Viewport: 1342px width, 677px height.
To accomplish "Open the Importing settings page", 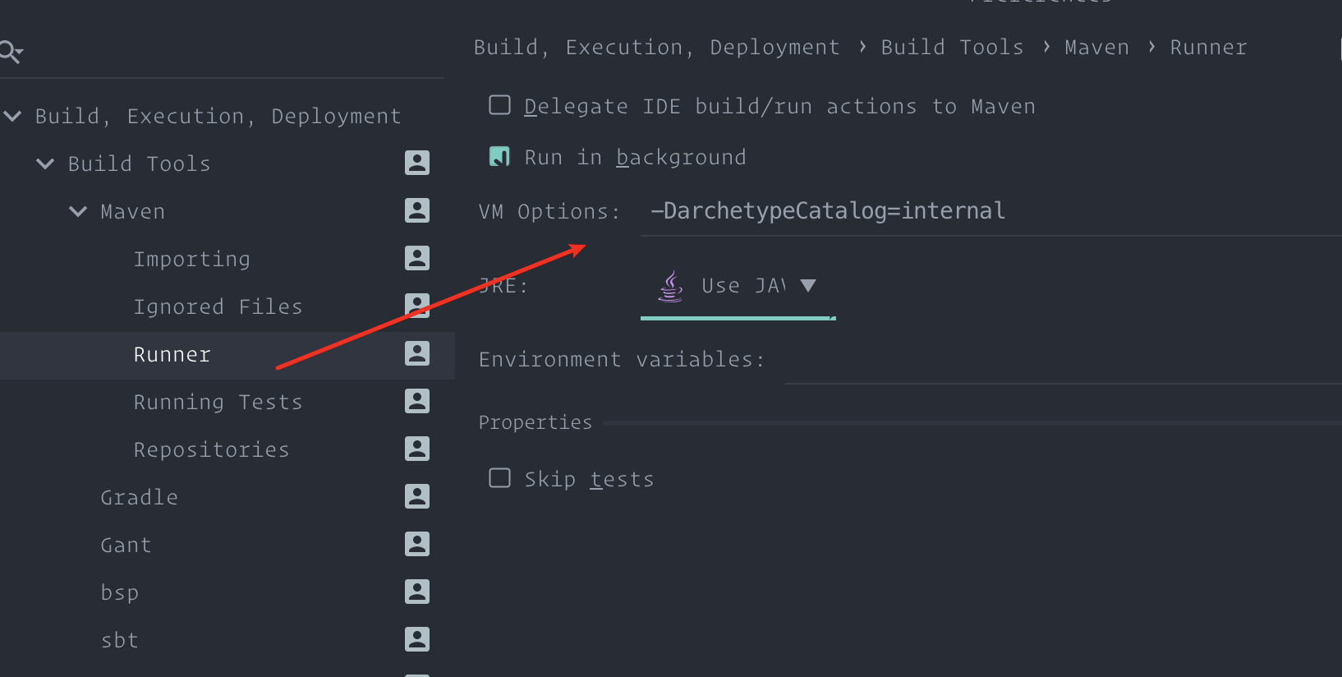I will pyautogui.click(x=191, y=259).
